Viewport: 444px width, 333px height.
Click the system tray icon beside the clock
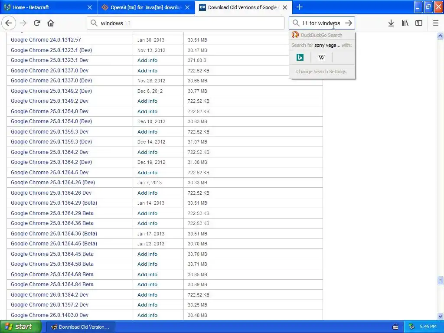(412, 327)
